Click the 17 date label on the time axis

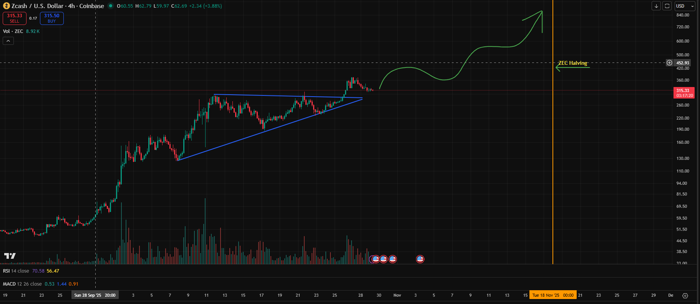point(261,295)
